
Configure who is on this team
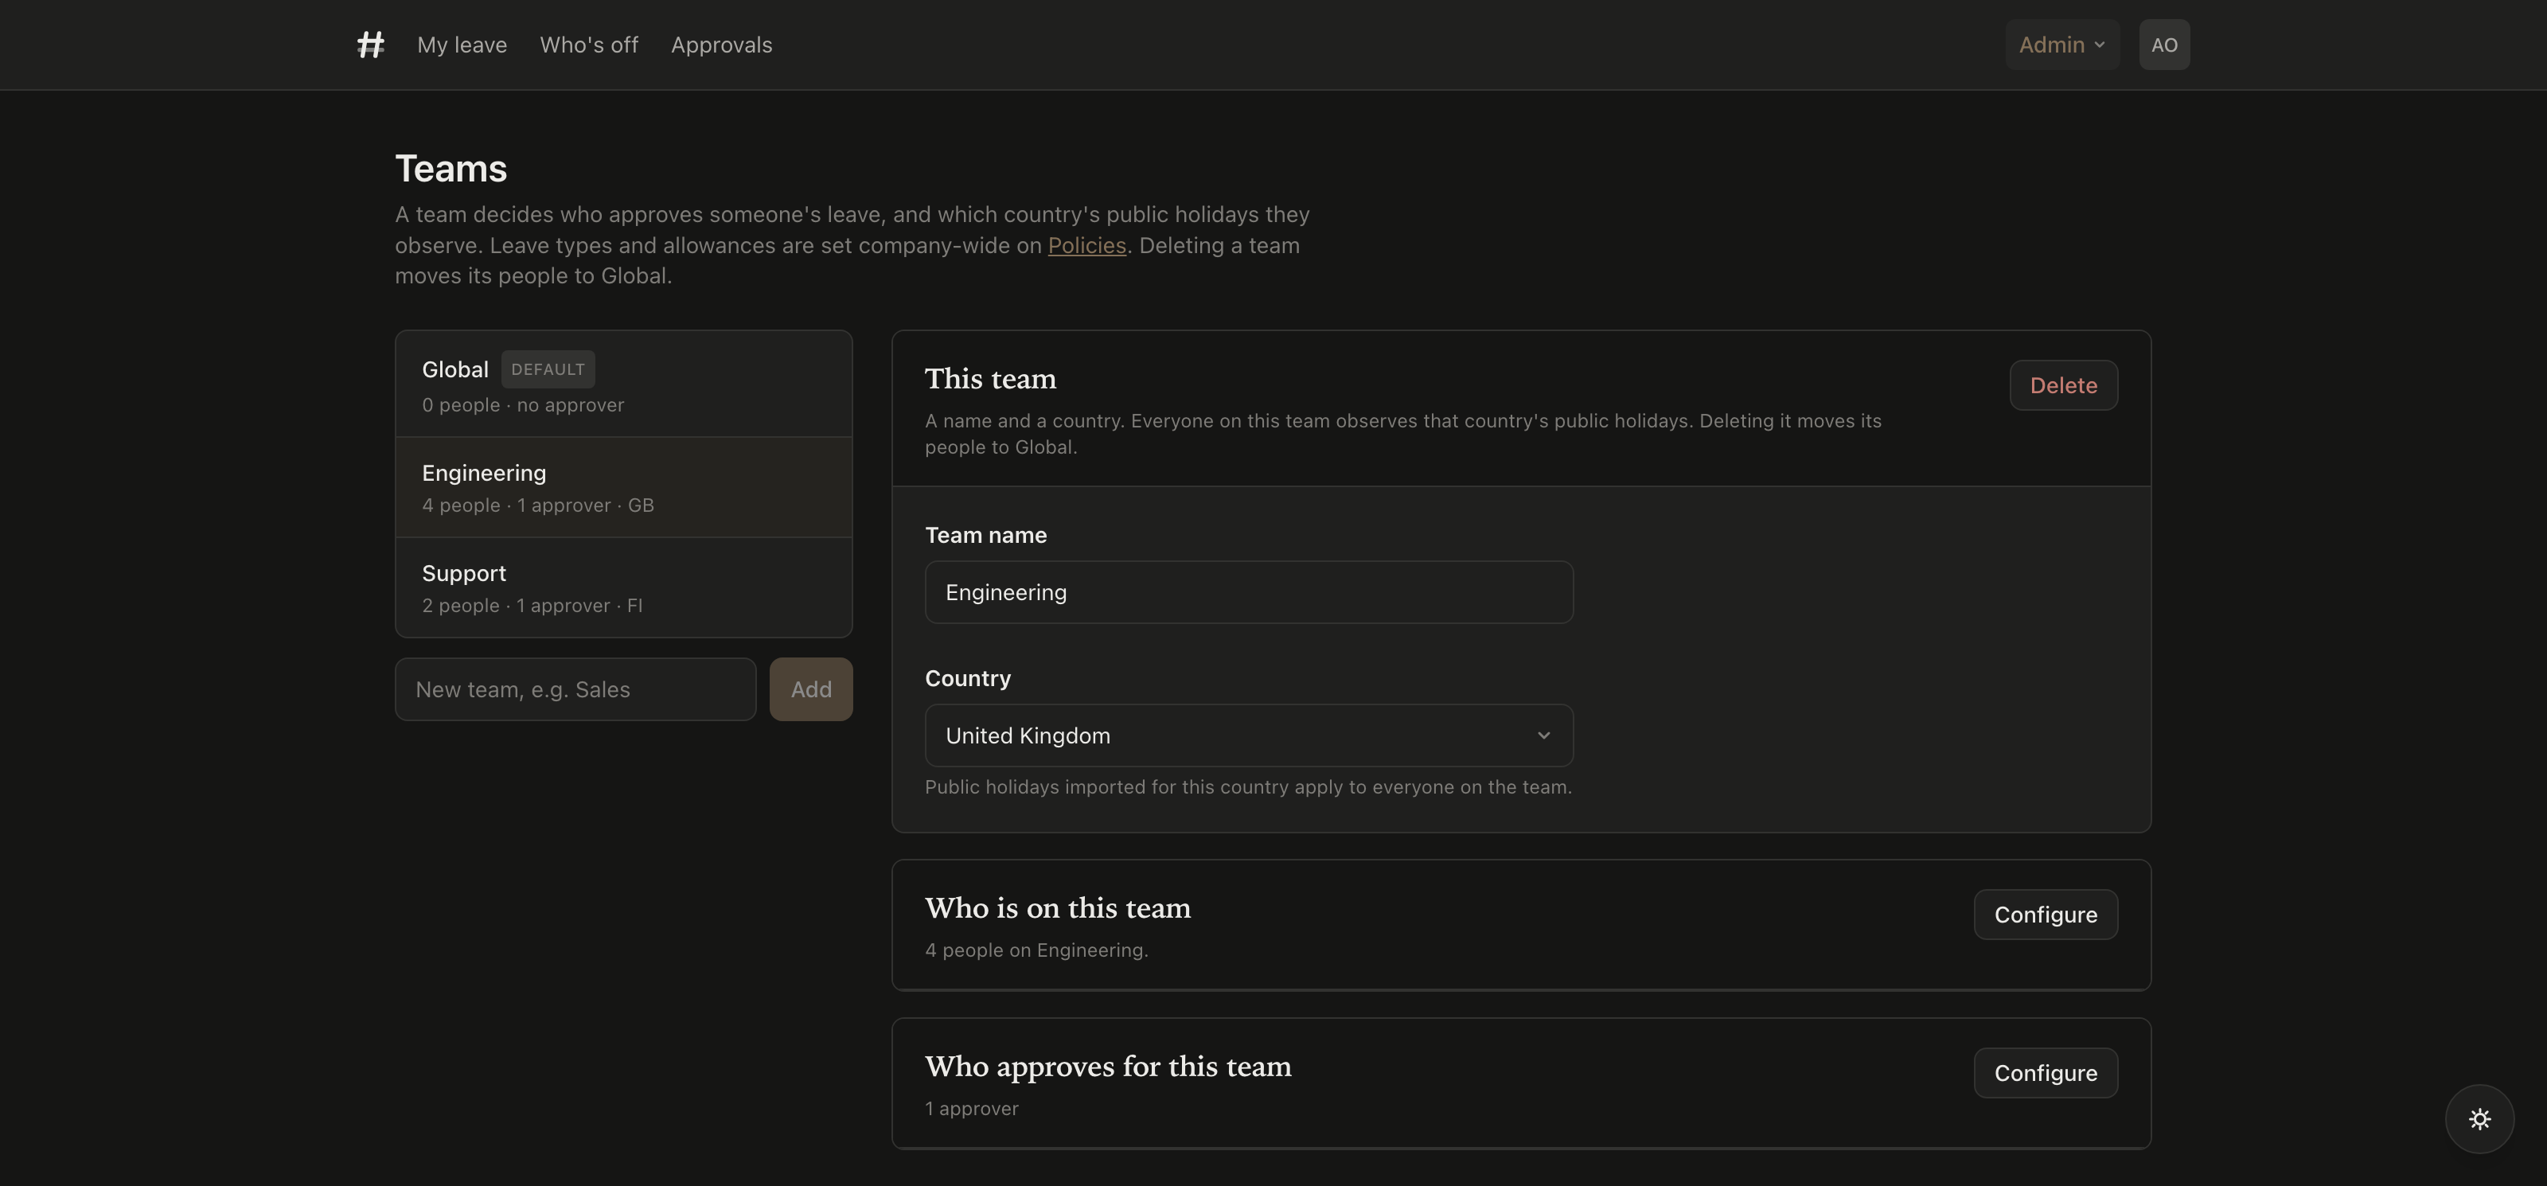[2046, 914]
